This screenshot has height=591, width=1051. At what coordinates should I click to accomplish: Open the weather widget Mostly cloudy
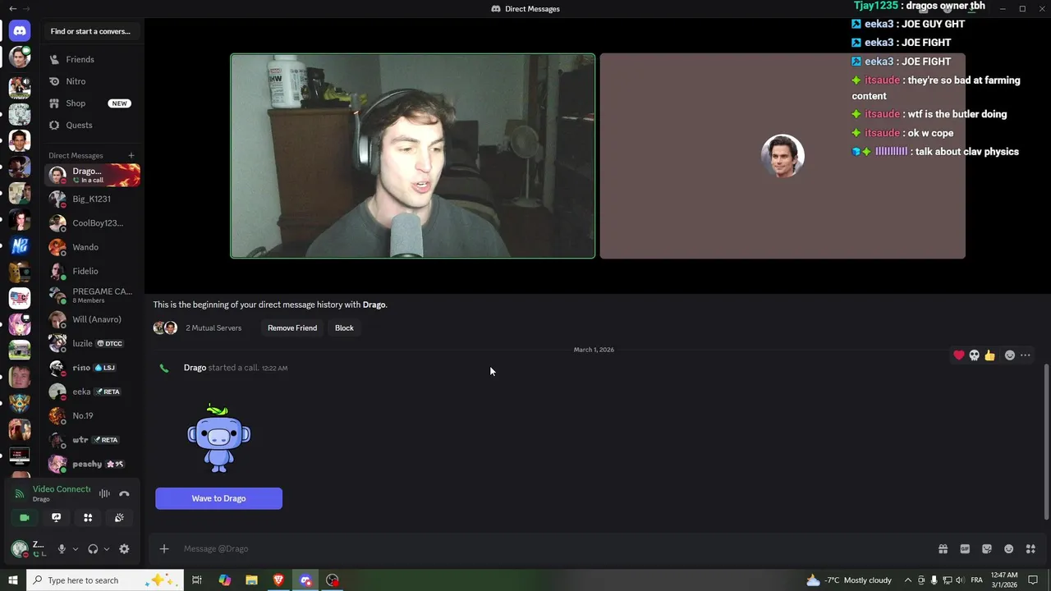click(x=849, y=580)
